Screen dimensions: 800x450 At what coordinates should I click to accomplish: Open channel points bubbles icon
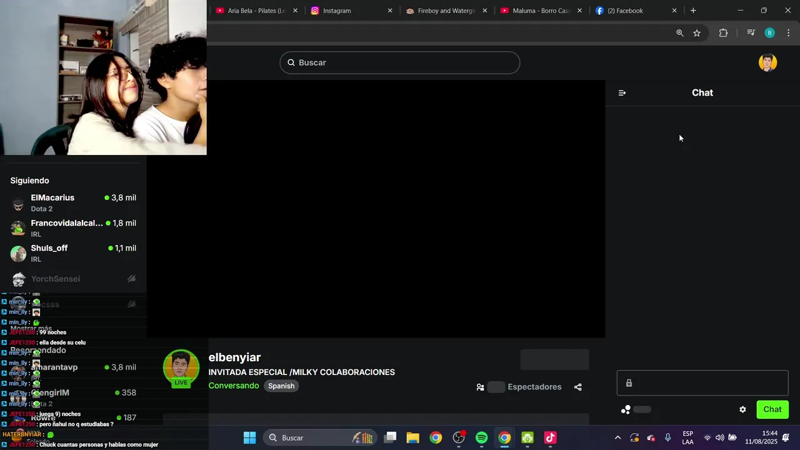pyautogui.click(x=626, y=409)
